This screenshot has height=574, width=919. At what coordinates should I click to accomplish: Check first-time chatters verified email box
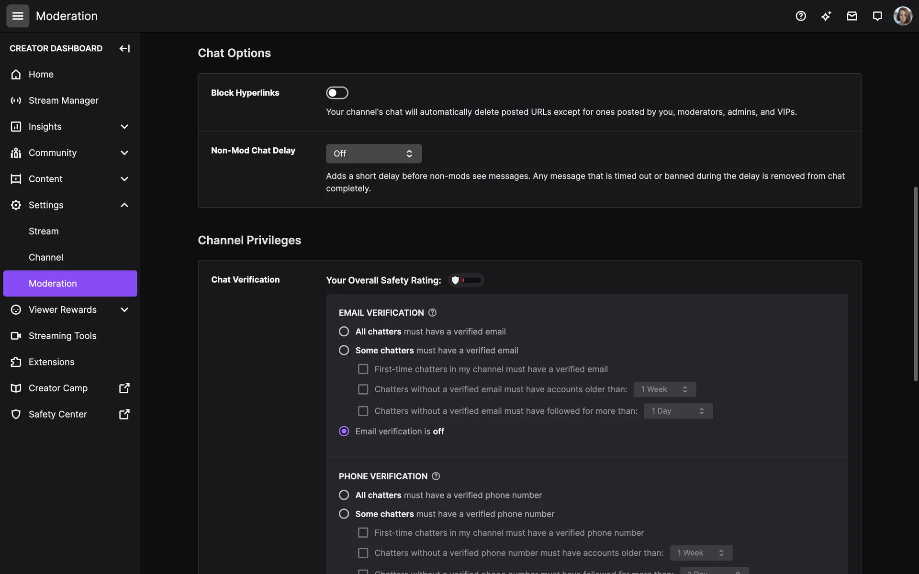(x=363, y=369)
